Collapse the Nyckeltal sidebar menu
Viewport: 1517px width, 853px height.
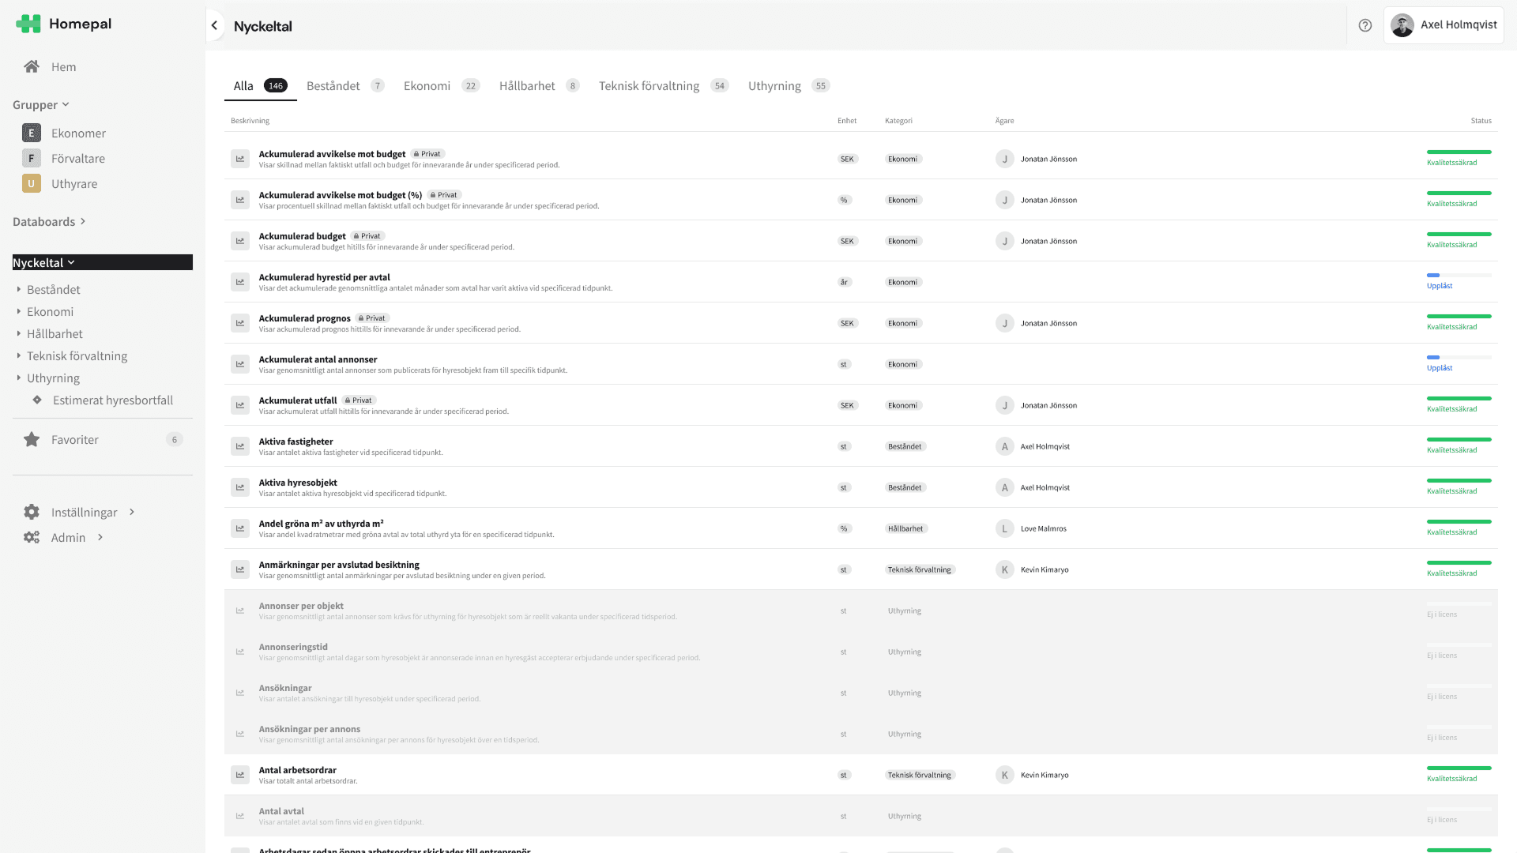click(x=71, y=262)
